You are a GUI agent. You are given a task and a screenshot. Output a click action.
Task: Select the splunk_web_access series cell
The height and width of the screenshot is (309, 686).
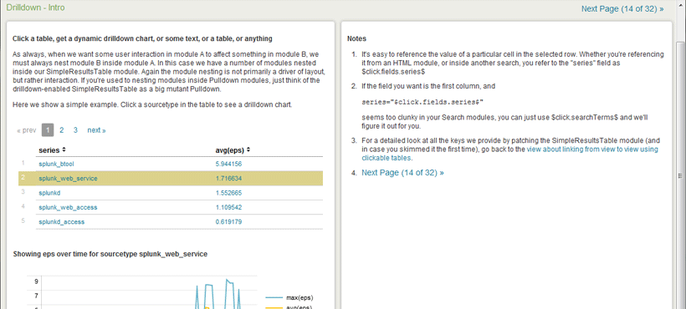[68, 207]
